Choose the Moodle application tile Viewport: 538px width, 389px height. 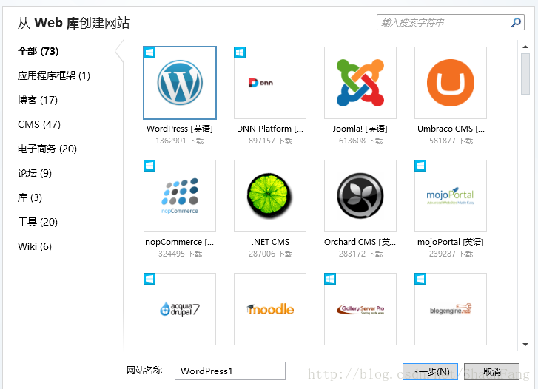click(x=270, y=309)
